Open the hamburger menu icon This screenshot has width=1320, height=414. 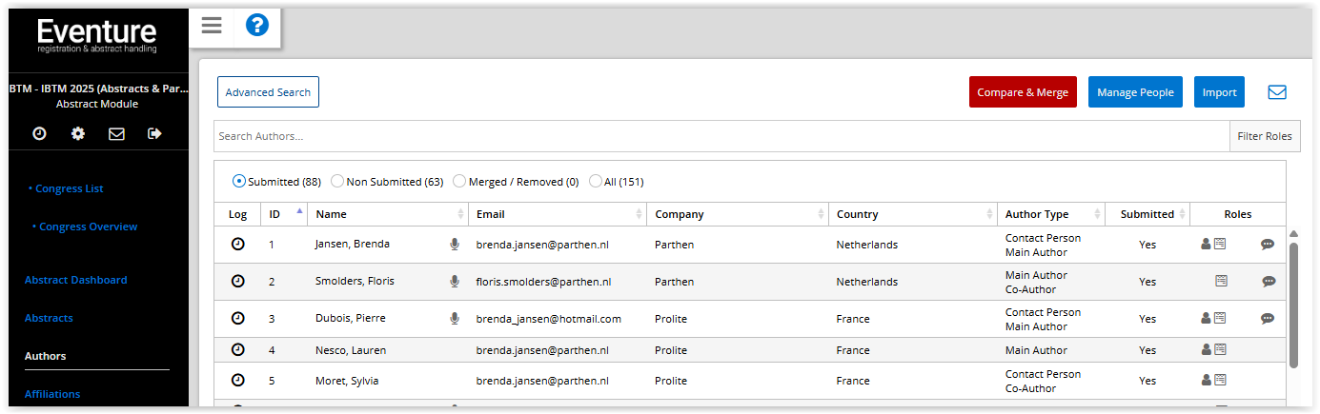tap(212, 26)
